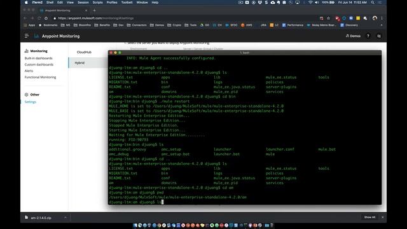Reload the browser page

coord(39,18)
